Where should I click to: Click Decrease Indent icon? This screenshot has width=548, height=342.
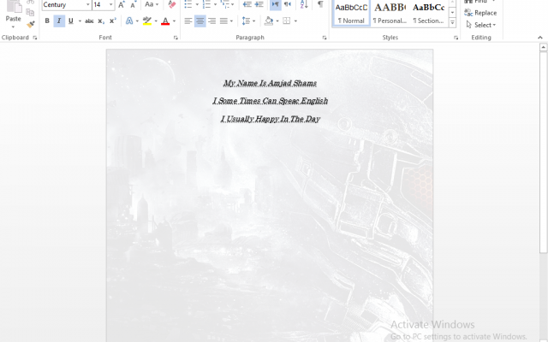point(247,4)
